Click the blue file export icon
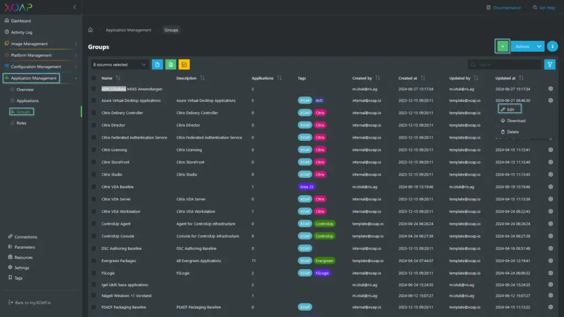564x317 pixels. click(x=157, y=65)
